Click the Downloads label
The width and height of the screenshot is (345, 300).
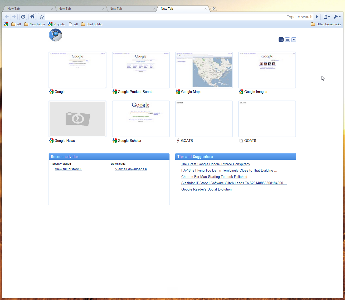pos(118,164)
